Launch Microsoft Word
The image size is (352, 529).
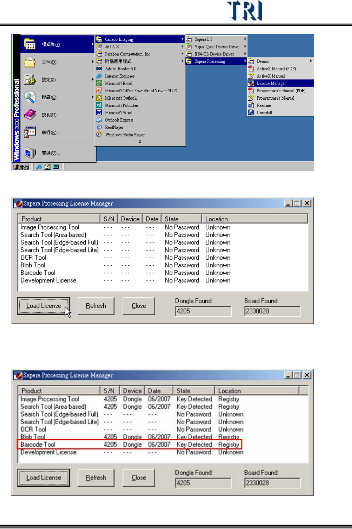140,112
